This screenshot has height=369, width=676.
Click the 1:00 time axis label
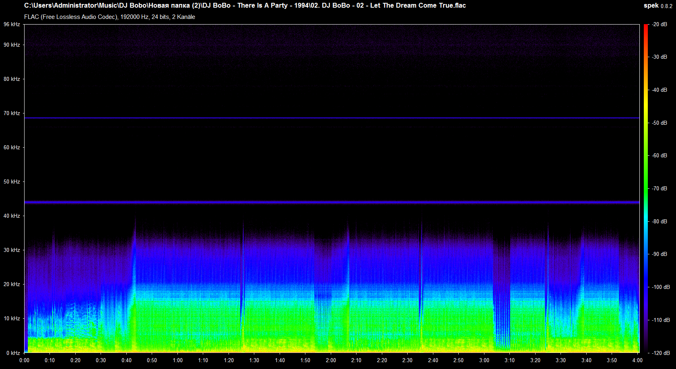(177, 360)
